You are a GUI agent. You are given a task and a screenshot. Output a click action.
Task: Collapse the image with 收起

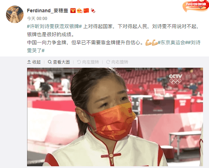pyautogui.click(x=34, y=62)
